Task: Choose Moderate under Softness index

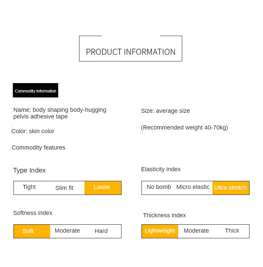Action: [67, 231]
